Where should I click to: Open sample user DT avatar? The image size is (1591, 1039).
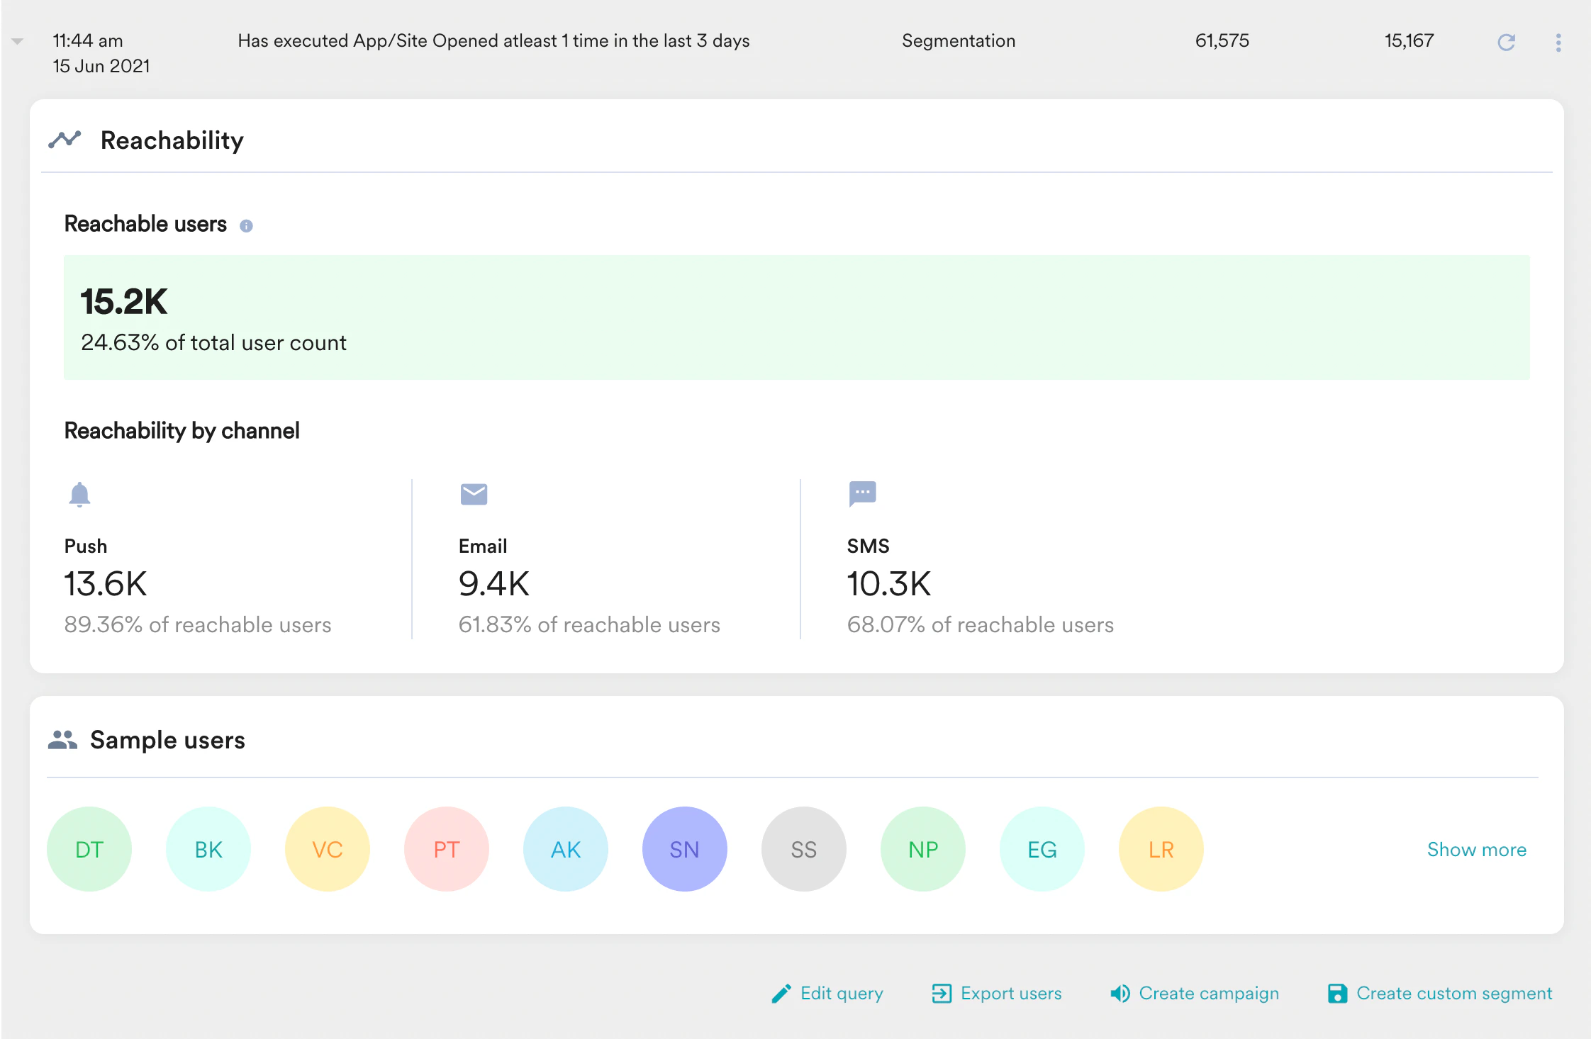click(89, 849)
